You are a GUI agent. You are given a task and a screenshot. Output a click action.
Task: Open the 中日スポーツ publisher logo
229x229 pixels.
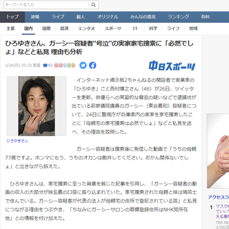click(172, 66)
